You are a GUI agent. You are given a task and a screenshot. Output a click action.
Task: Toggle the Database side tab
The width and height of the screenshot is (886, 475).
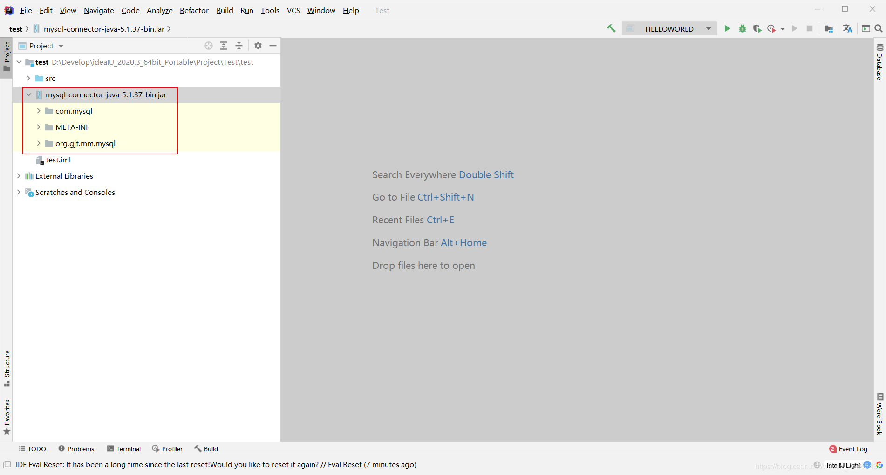(x=879, y=62)
